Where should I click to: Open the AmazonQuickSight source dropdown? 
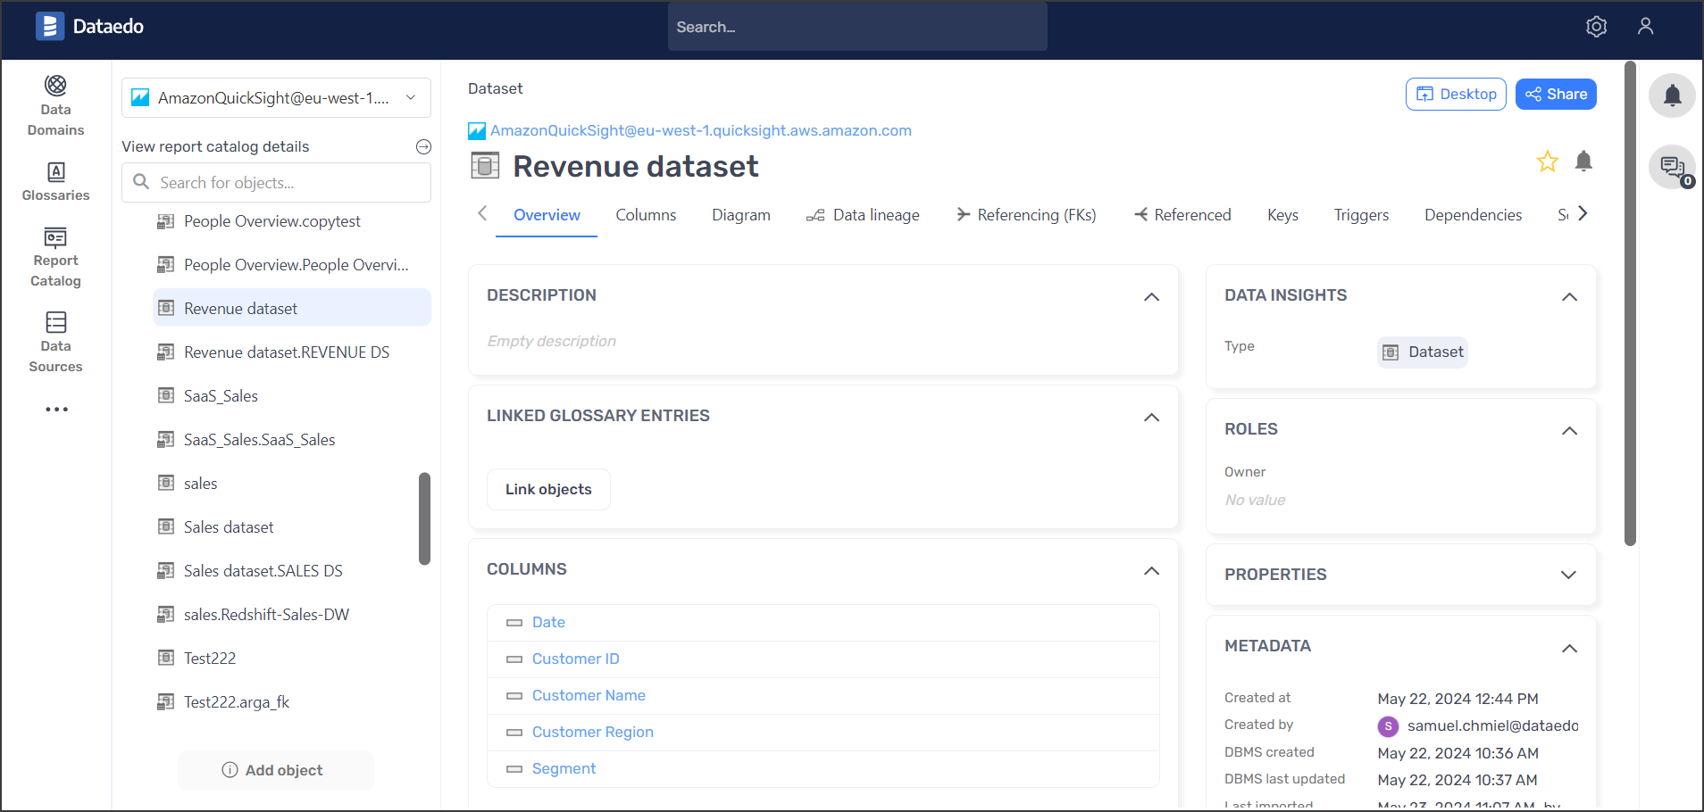point(276,98)
